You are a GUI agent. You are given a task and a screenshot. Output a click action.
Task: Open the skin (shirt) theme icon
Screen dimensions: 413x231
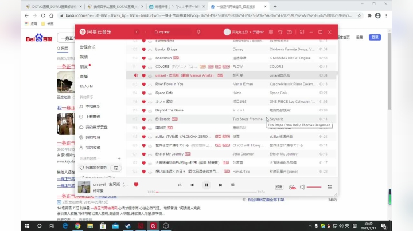pos(280,32)
